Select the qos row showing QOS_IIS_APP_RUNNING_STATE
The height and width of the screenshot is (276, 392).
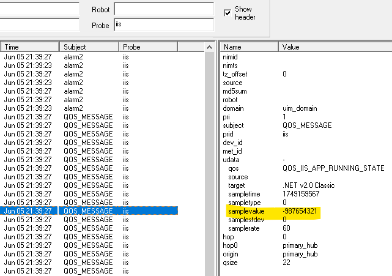click(x=306, y=168)
